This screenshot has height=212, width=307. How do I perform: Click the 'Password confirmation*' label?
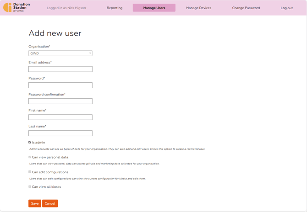(47, 95)
